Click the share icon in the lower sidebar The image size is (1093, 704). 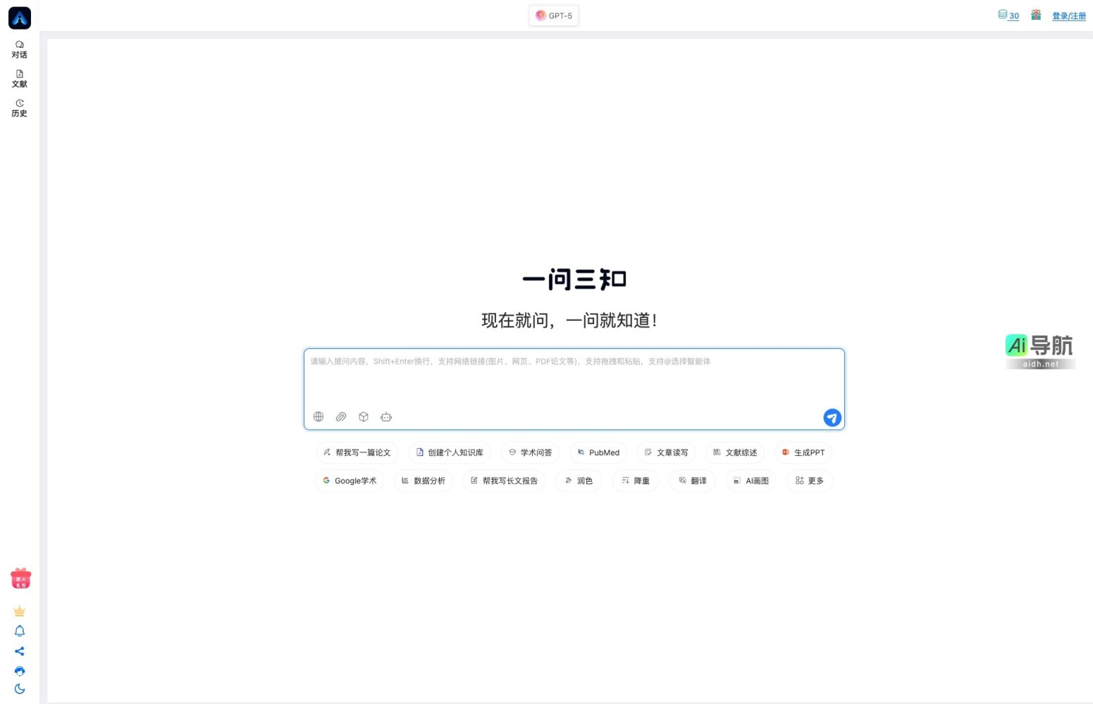20,651
